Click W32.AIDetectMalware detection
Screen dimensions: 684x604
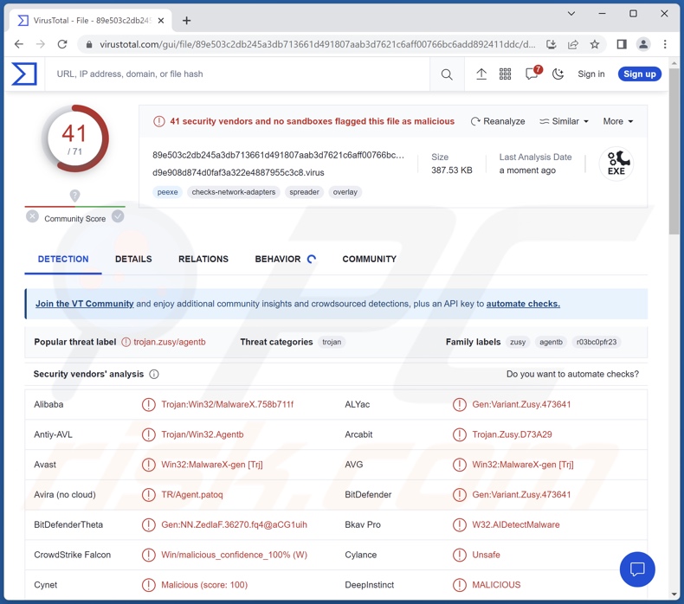tap(516, 524)
